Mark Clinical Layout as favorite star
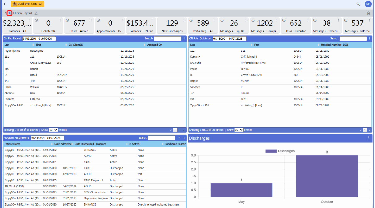This screenshot has height=208, width=375. tap(10, 13)
